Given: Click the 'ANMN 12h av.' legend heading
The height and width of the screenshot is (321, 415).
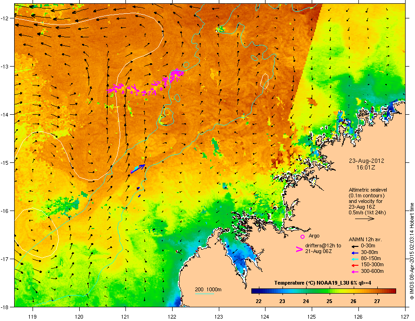Looking at the screenshot, I should coord(365,239).
